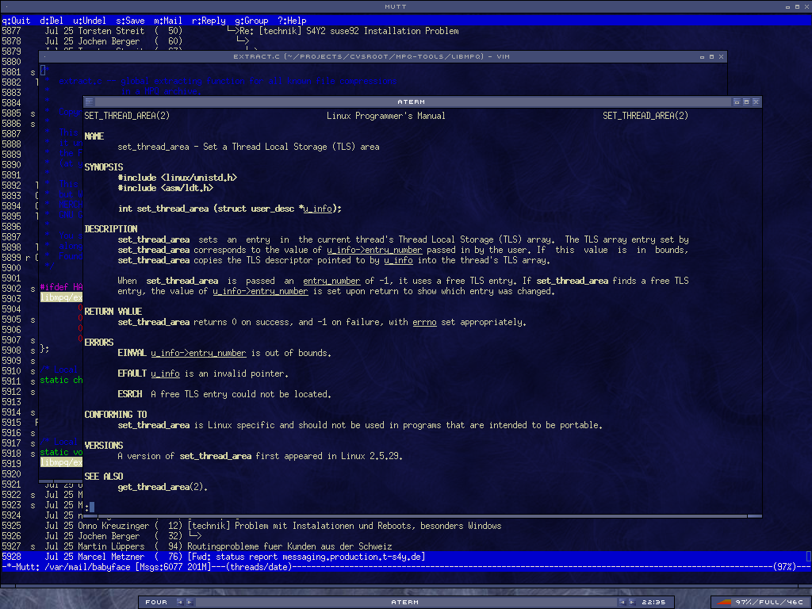Click the ERRORS heading in man page
The width and height of the screenshot is (812, 609).
coord(99,343)
